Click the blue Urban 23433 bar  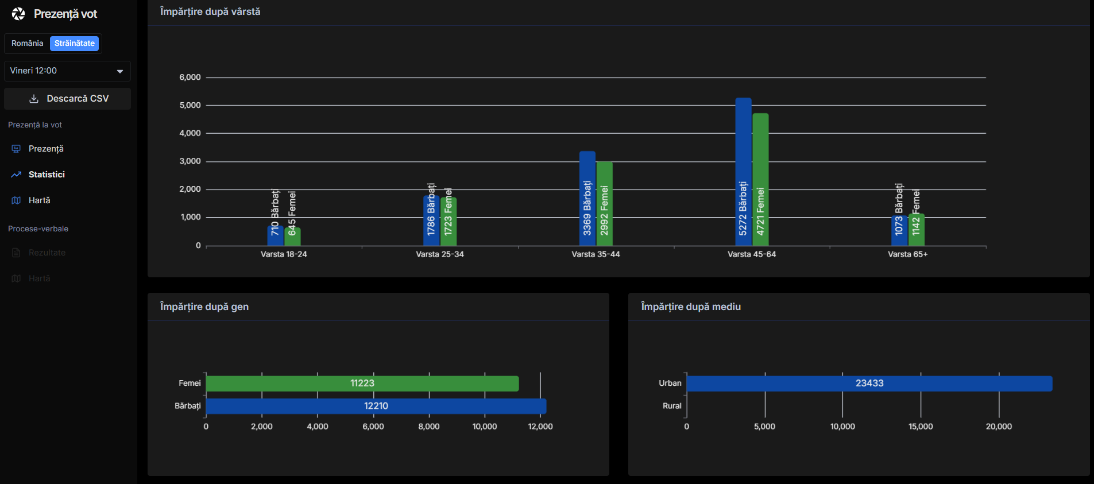pyautogui.click(x=869, y=384)
